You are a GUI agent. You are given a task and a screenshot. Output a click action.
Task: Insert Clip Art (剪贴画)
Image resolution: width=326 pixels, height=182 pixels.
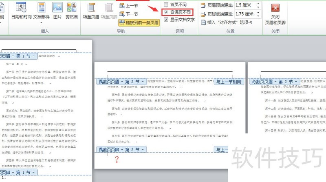(x=72, y=11)
